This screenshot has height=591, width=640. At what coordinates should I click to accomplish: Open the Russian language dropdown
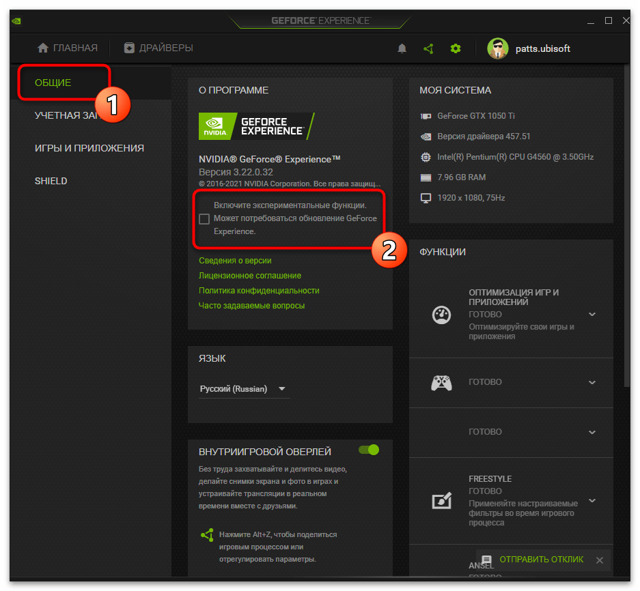coord(243,389)
